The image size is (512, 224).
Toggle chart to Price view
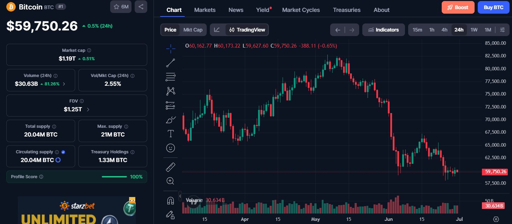click(170, 30)
